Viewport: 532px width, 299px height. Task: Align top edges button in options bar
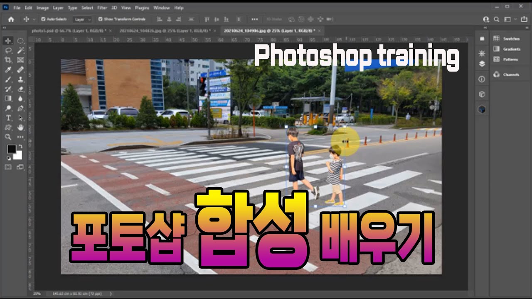(207, 19)
